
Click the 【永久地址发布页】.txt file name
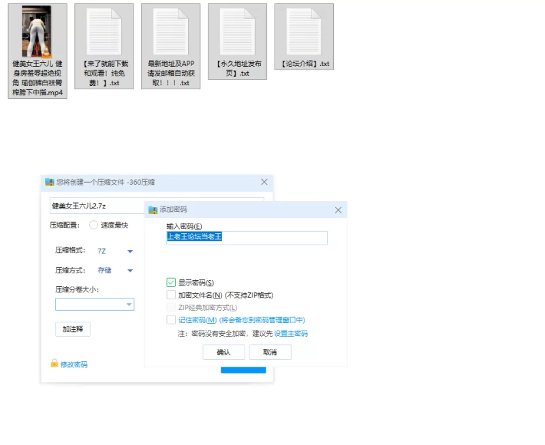pyautogui.click(x=238, y=69)
